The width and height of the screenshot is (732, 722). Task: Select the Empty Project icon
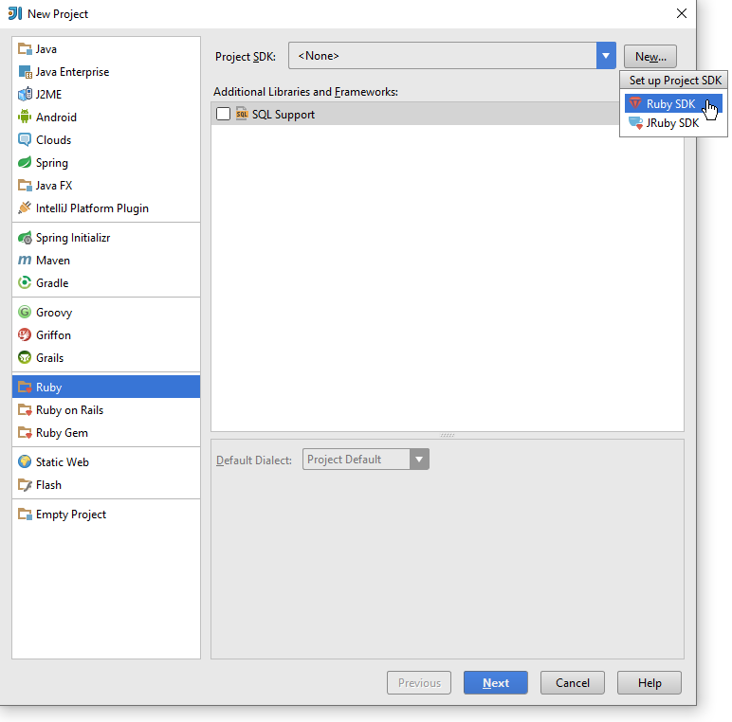(25, 514)
